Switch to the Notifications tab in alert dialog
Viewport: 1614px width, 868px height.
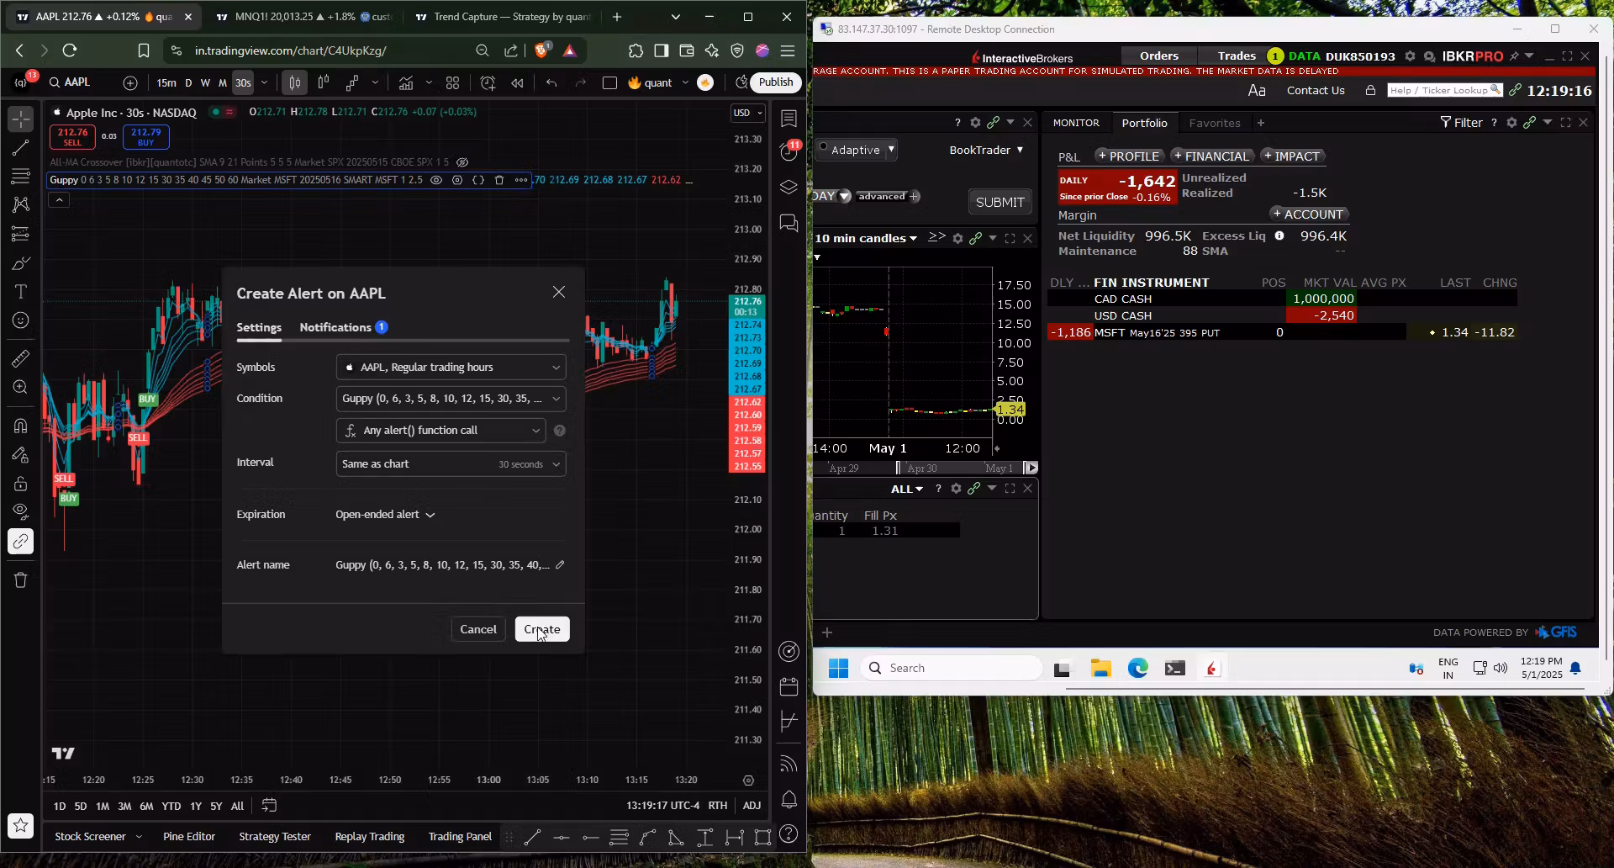coord(335,327)
